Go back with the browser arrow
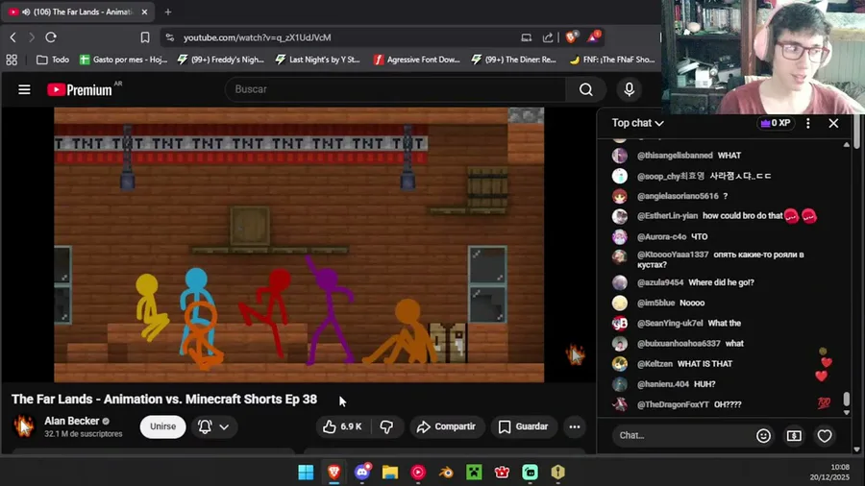The image size is (865, 486). point(13,37)
